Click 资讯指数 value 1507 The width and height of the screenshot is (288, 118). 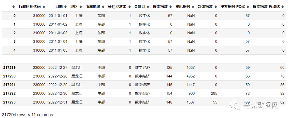[x=191, y=102]
